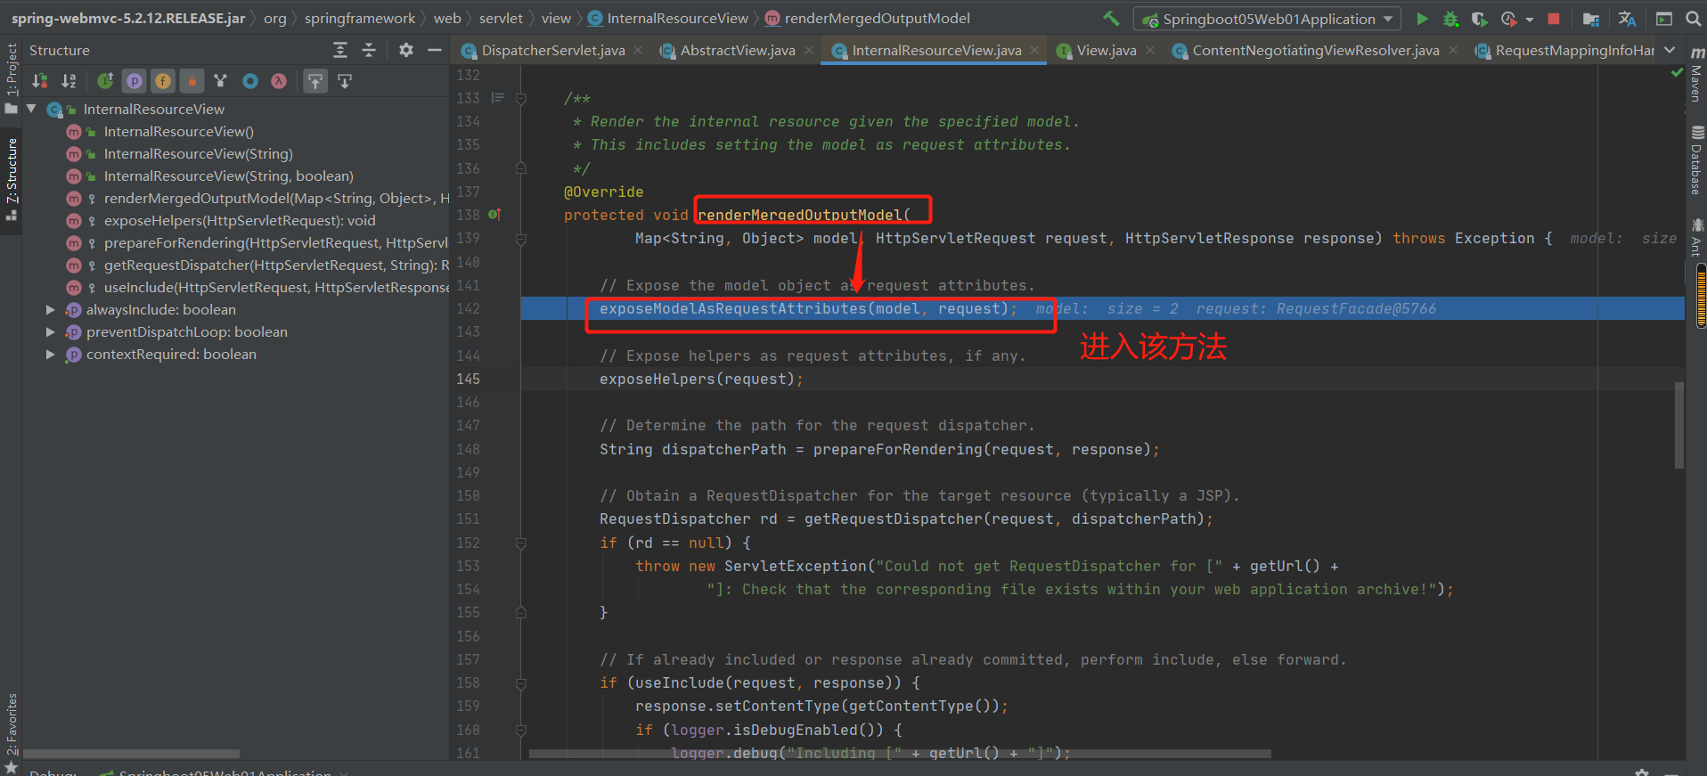The width and height of the screenshot is (1707, 776).
Task: Toggle Show Fields orange f filter
Action: click(163, 81)
